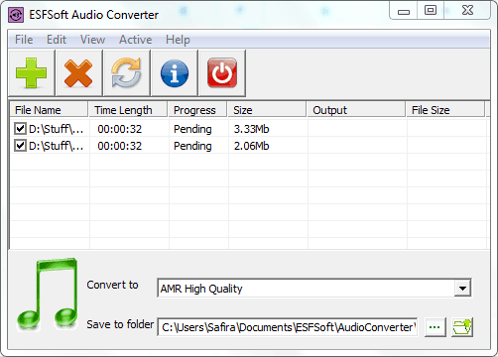Click 00:00:32 in the first row
The width and height of the screenshot is (498, 357).
pyautogui.click(x=120, y=129)
